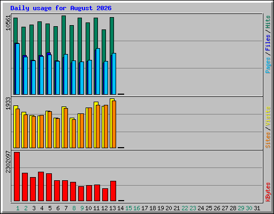Click day 6 on the x-axis
This screenshot has height=214, width=274.
click(58, 208)
